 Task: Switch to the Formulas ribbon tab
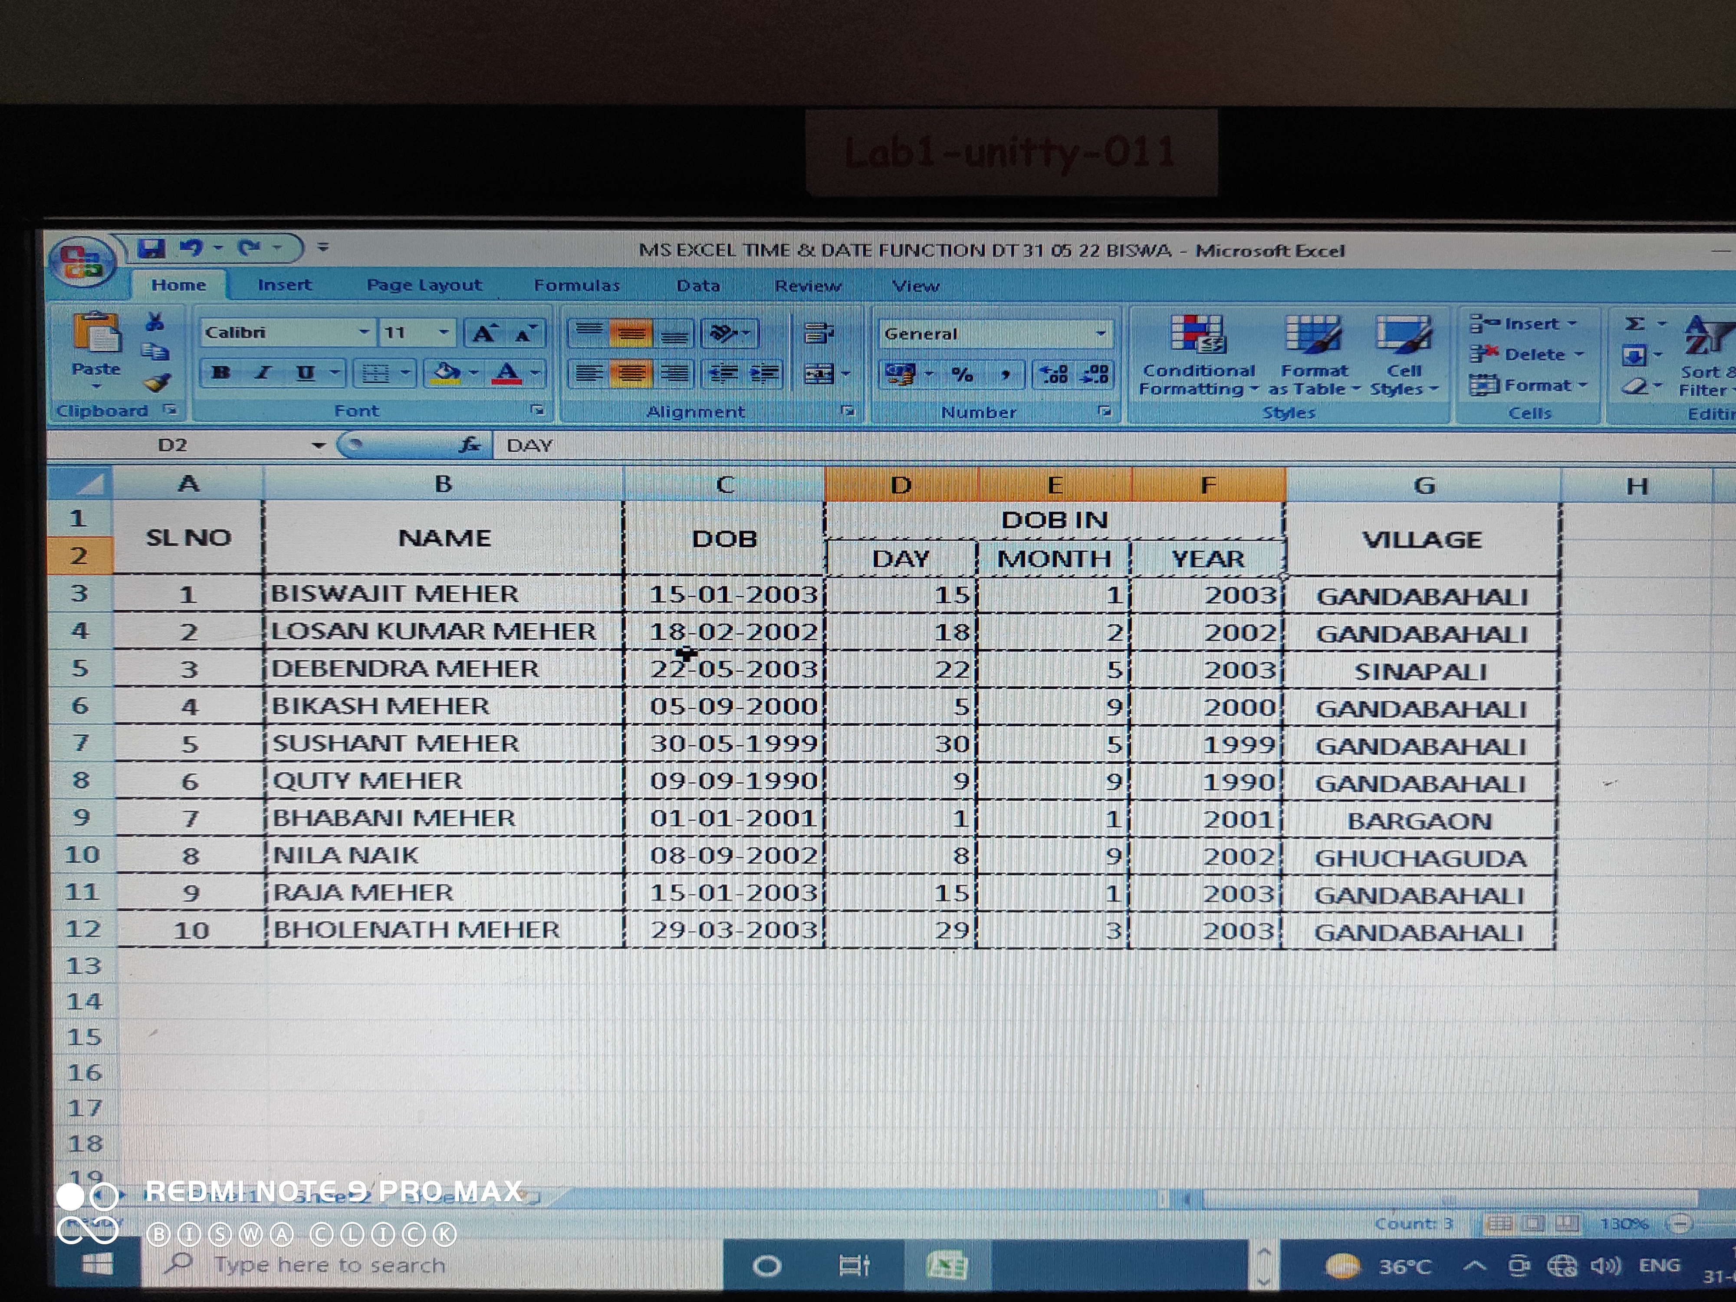pos(577,286)
